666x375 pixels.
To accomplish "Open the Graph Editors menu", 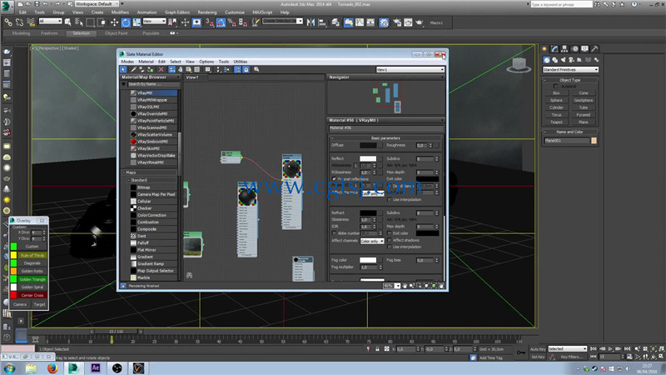I will [x=177, y=12].
